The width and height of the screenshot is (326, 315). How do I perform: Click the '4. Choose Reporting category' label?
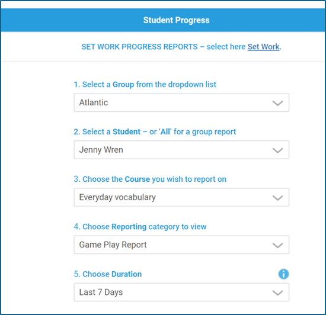click(x=140, y=227)
